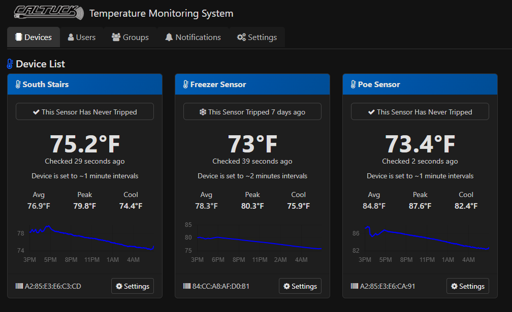Image resolution: width=512 pixels, height=312 pixels.
Task: Click the bell icon on the Notifications tab
Action: click(x=170, y=36)
